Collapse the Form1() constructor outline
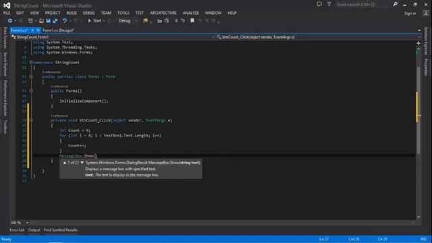The height and width of the screenshot is (243, 432). (31, 90)
